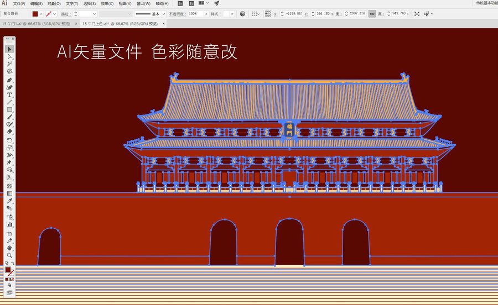Select the Type tool
The height and width of the screenshot is (305, 498).
9,95
